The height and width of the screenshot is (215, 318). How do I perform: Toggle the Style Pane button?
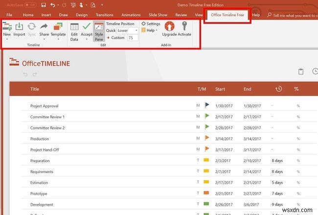pos(99,31)
